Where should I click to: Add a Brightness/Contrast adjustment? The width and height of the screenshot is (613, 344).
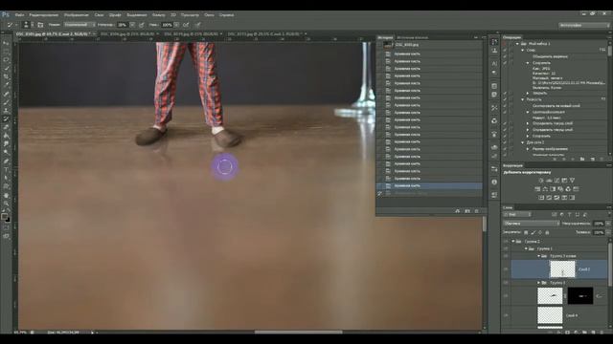[541, 181]
